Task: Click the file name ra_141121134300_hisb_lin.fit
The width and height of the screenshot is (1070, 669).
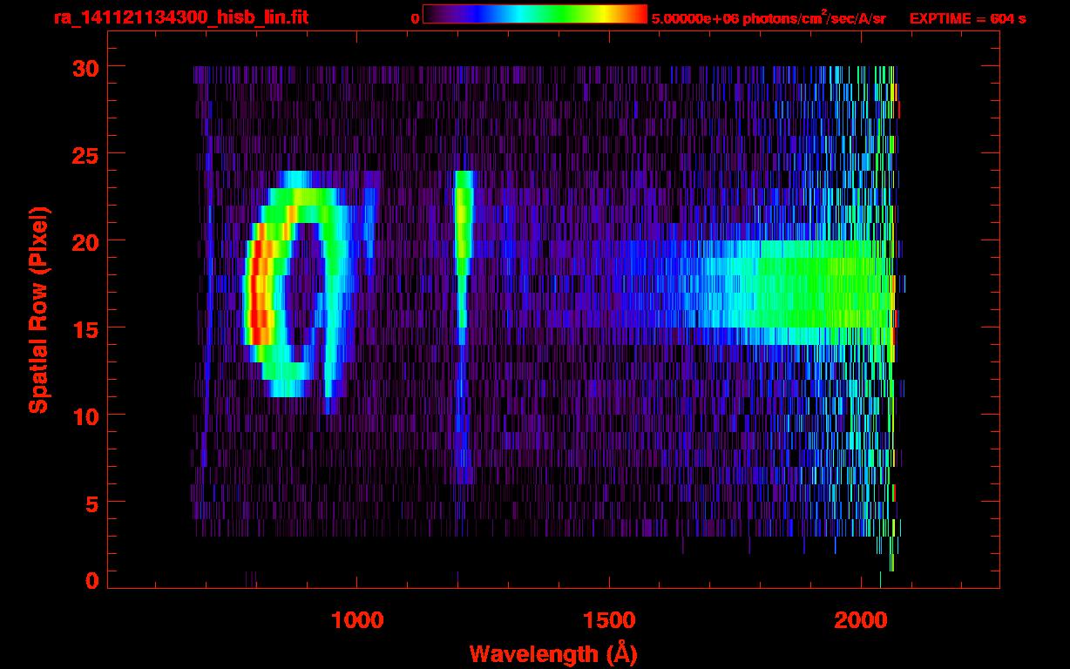Action: pyautogui.click(x=180, y=17)
